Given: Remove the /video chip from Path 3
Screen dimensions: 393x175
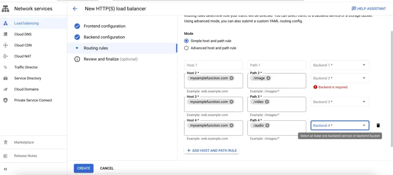Looking at the screenshot, I should click(267, 102).
